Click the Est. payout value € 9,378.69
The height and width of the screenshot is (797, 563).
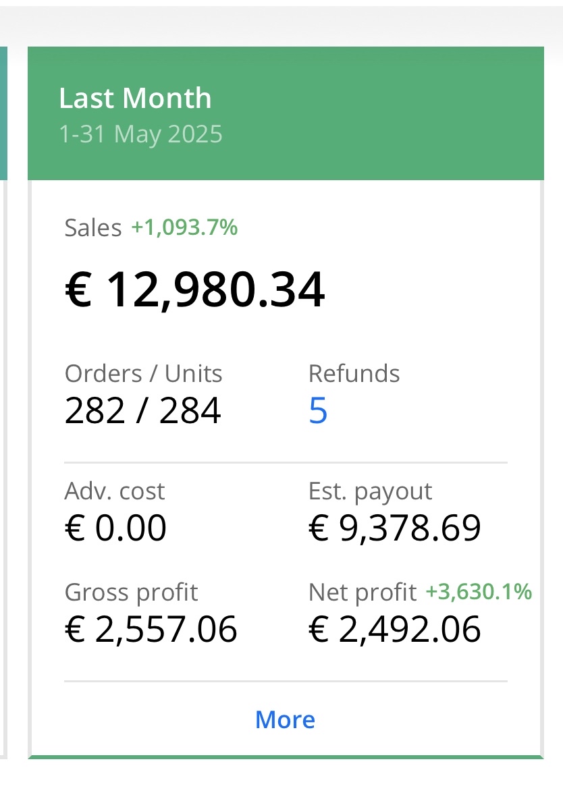pos(395,528)
